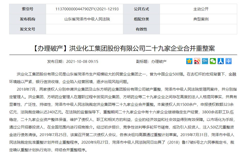Click the 发布机构 label cell

click(x=28, y=19)
